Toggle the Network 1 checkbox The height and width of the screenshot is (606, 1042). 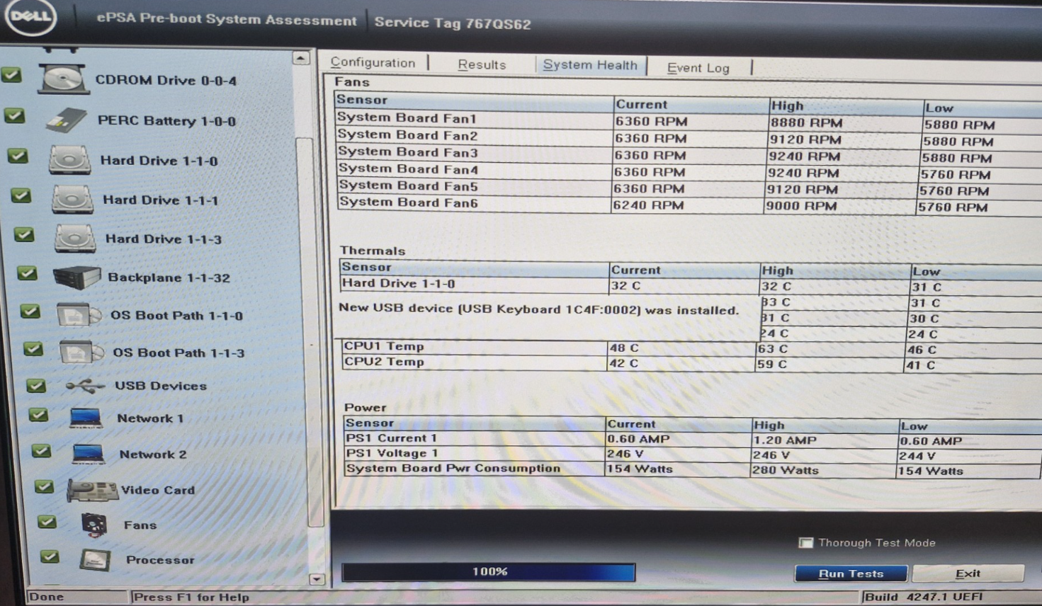point(38,415)
